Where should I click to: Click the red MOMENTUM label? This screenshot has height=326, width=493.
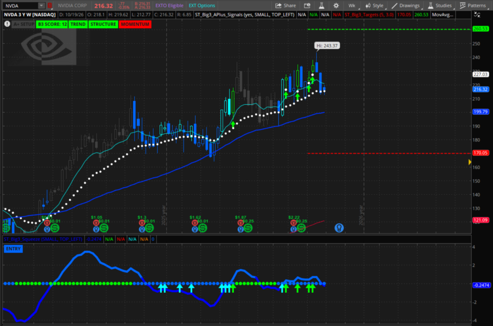pos(135,24)
